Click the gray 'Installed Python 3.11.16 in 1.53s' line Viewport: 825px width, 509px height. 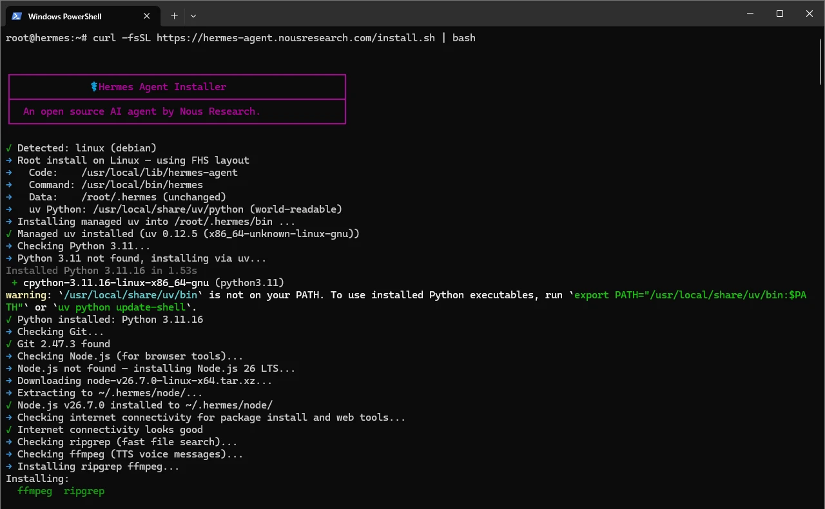(x=101, y=271)
